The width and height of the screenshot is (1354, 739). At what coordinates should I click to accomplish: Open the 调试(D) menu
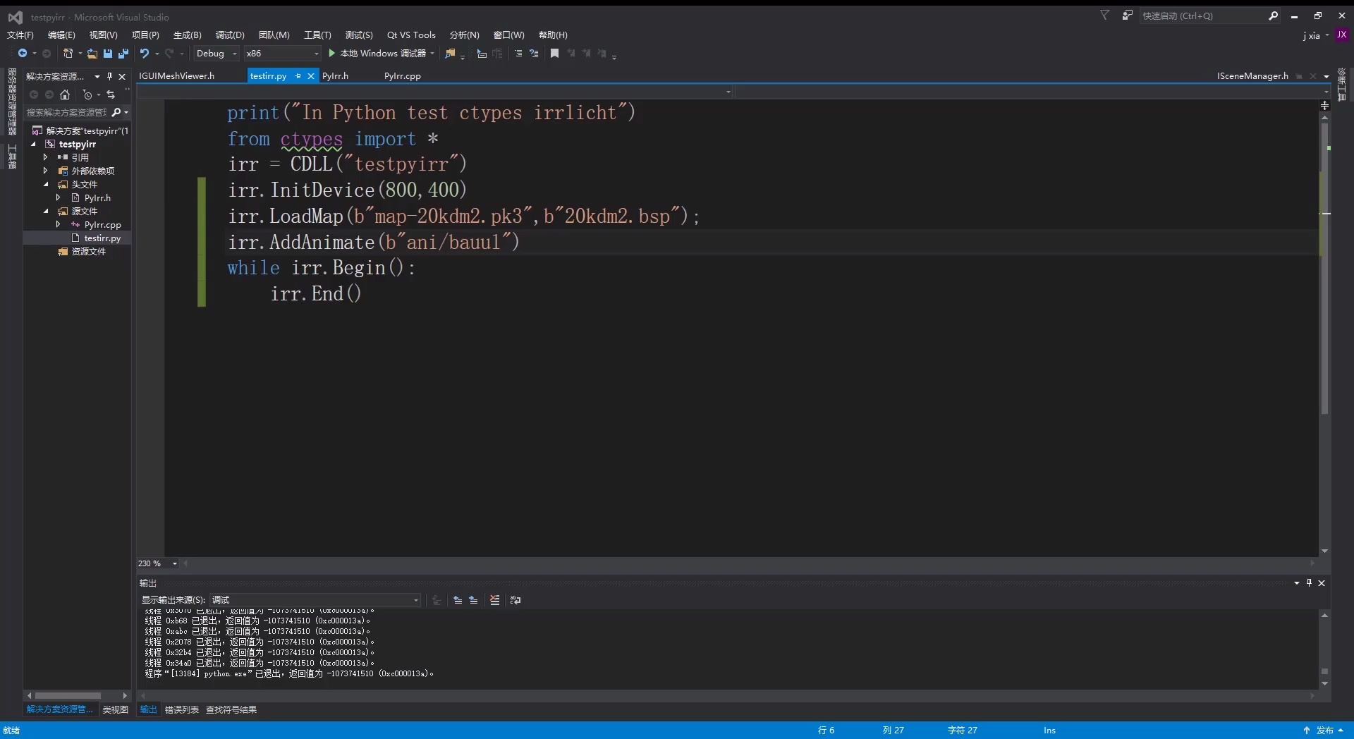(x=230, y=35)
